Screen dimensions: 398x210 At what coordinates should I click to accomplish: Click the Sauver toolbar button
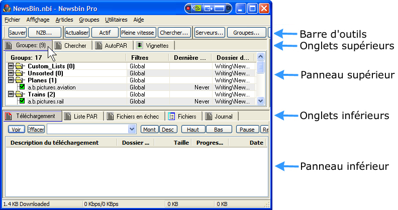[x=17, y=33]
